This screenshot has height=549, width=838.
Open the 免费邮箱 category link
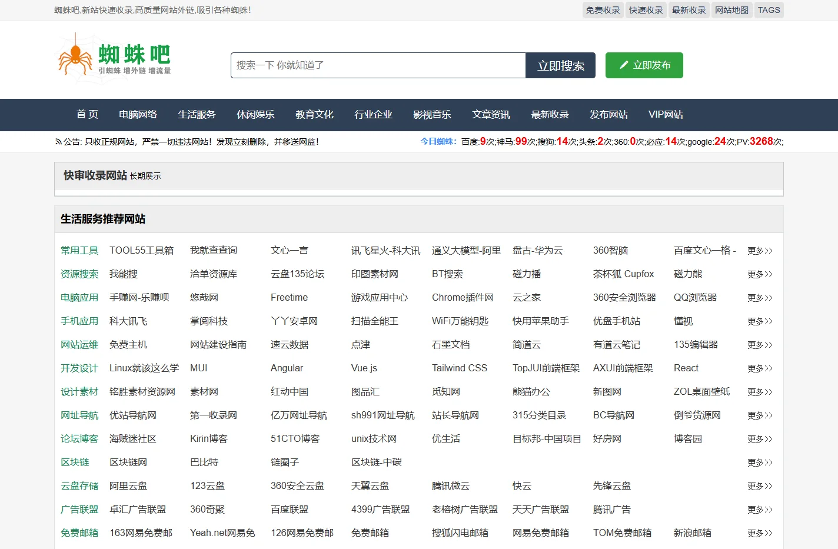point(79,533)
